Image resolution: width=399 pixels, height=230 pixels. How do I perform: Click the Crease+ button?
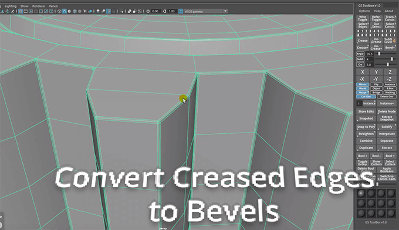[x=363, y=48]
